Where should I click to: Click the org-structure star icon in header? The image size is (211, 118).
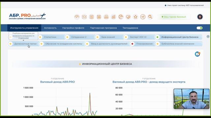(x=84, y=17)
